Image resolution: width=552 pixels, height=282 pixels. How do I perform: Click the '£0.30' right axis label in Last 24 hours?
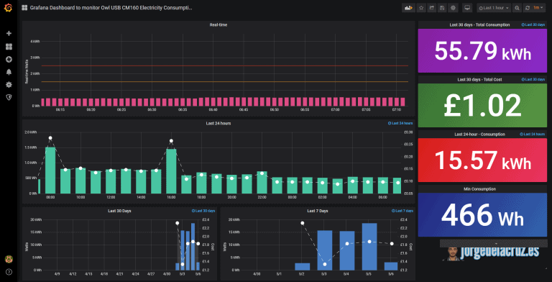pos(409,132)
